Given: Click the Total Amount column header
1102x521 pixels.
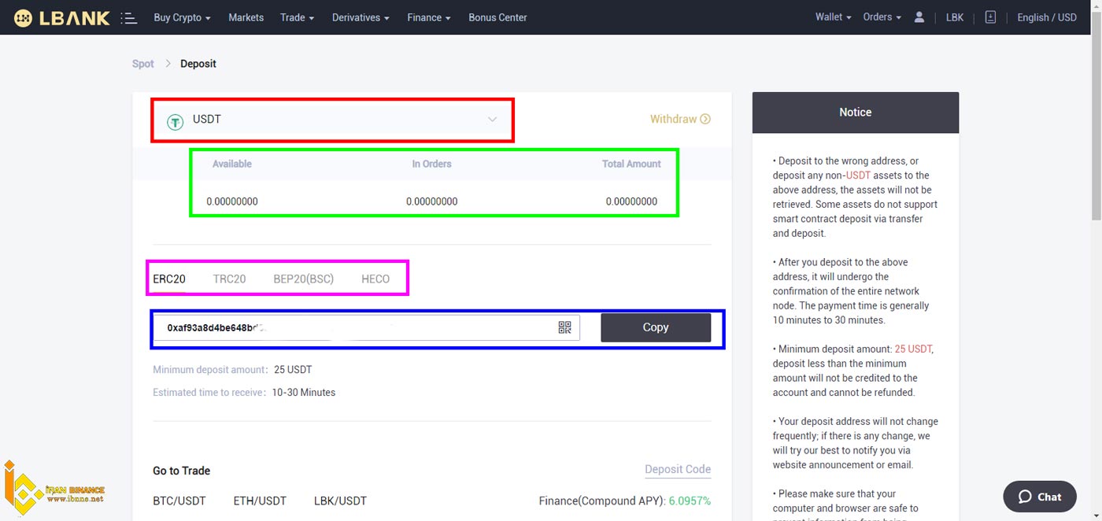Looking at the screenshot, I should (631, 164).
